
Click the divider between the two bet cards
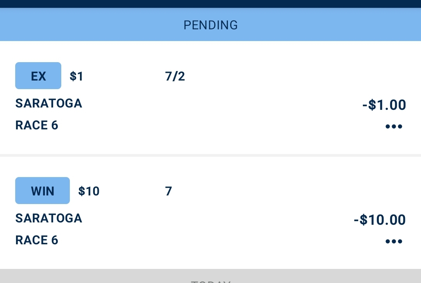pos(211,155)
